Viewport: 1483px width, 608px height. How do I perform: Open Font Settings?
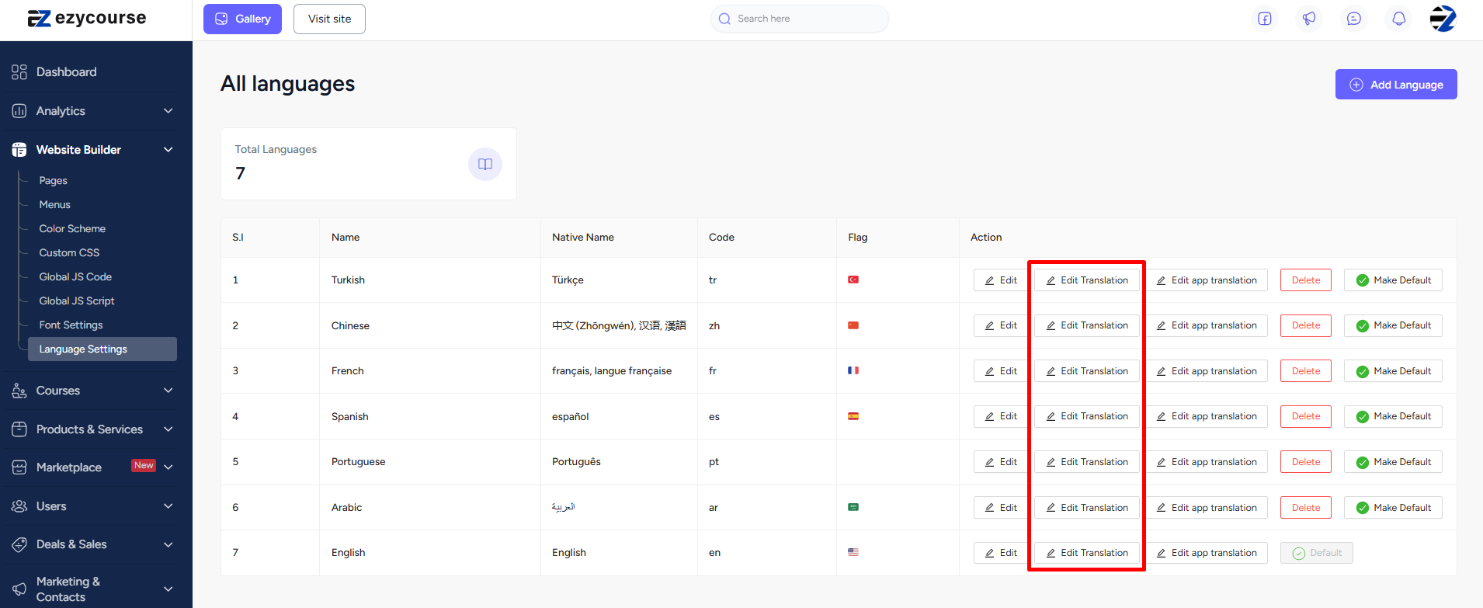pos(71,325)
